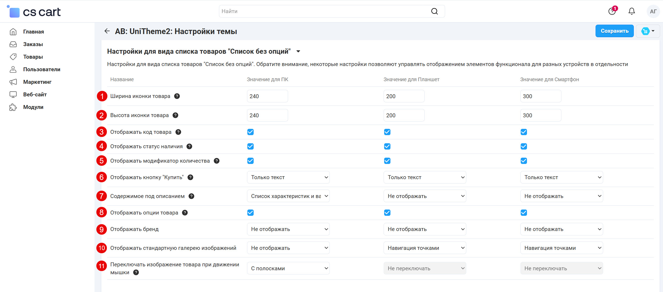This screenshot has width=663, height=292.
Task: Click help icon for Отображать статус наличия
Action: (189, 146)
